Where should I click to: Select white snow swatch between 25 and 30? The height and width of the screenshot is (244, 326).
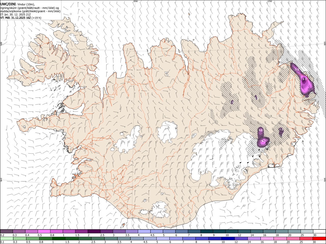(x=307, y=231)
